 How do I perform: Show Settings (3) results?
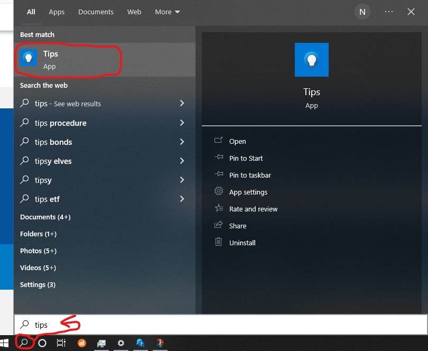pyautogui.click(x=38, y=284)
